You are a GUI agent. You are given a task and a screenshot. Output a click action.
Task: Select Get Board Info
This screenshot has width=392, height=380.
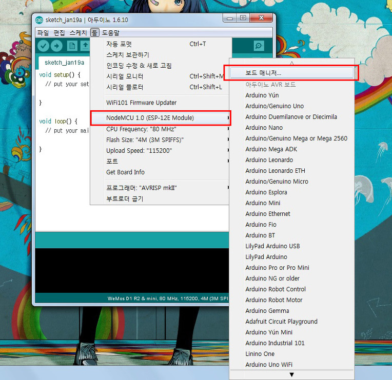(x=160, y=172)
